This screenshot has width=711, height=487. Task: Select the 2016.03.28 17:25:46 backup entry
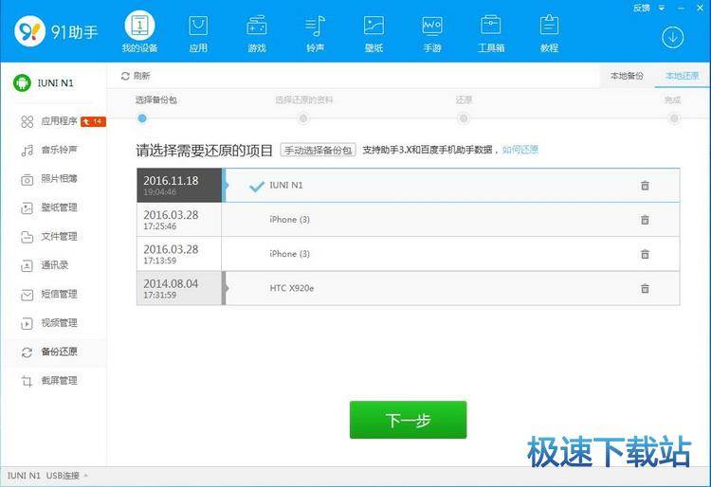tap(179, 220)
